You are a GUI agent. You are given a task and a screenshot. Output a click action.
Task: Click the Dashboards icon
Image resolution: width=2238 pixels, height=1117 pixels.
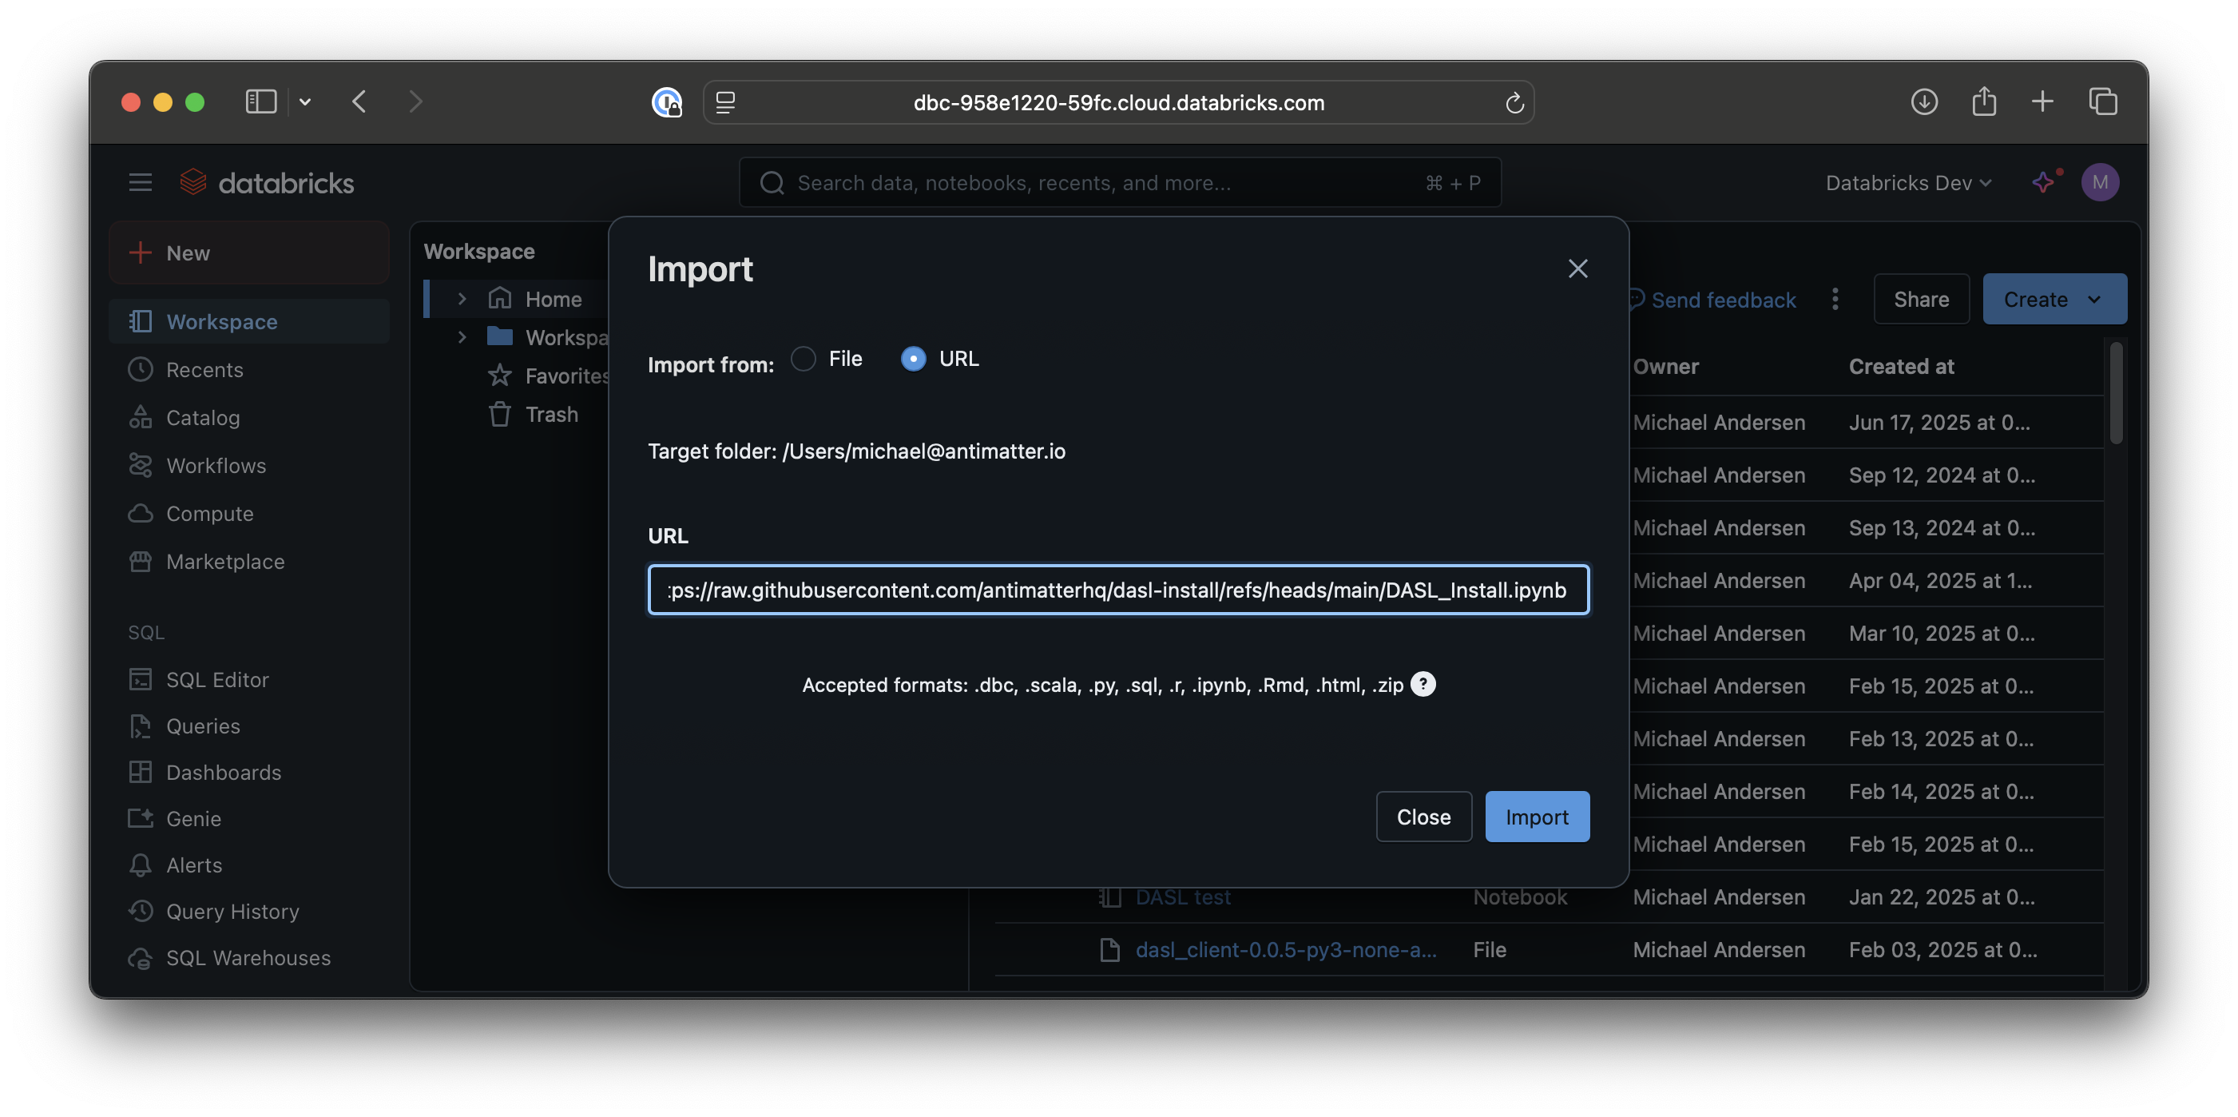(140, 773)
